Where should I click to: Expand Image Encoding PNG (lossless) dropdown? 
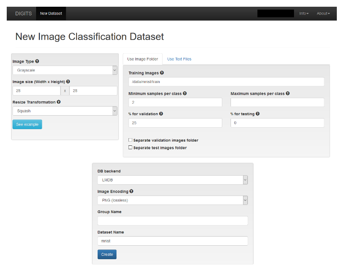(x=172, y=200)
